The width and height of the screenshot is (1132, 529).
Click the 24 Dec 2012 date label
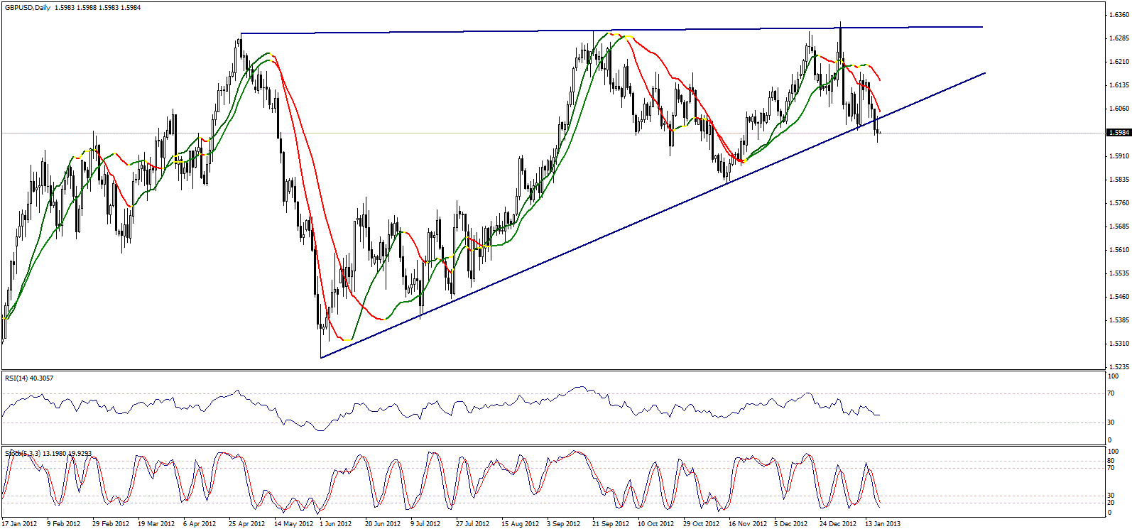coord(838,524)
